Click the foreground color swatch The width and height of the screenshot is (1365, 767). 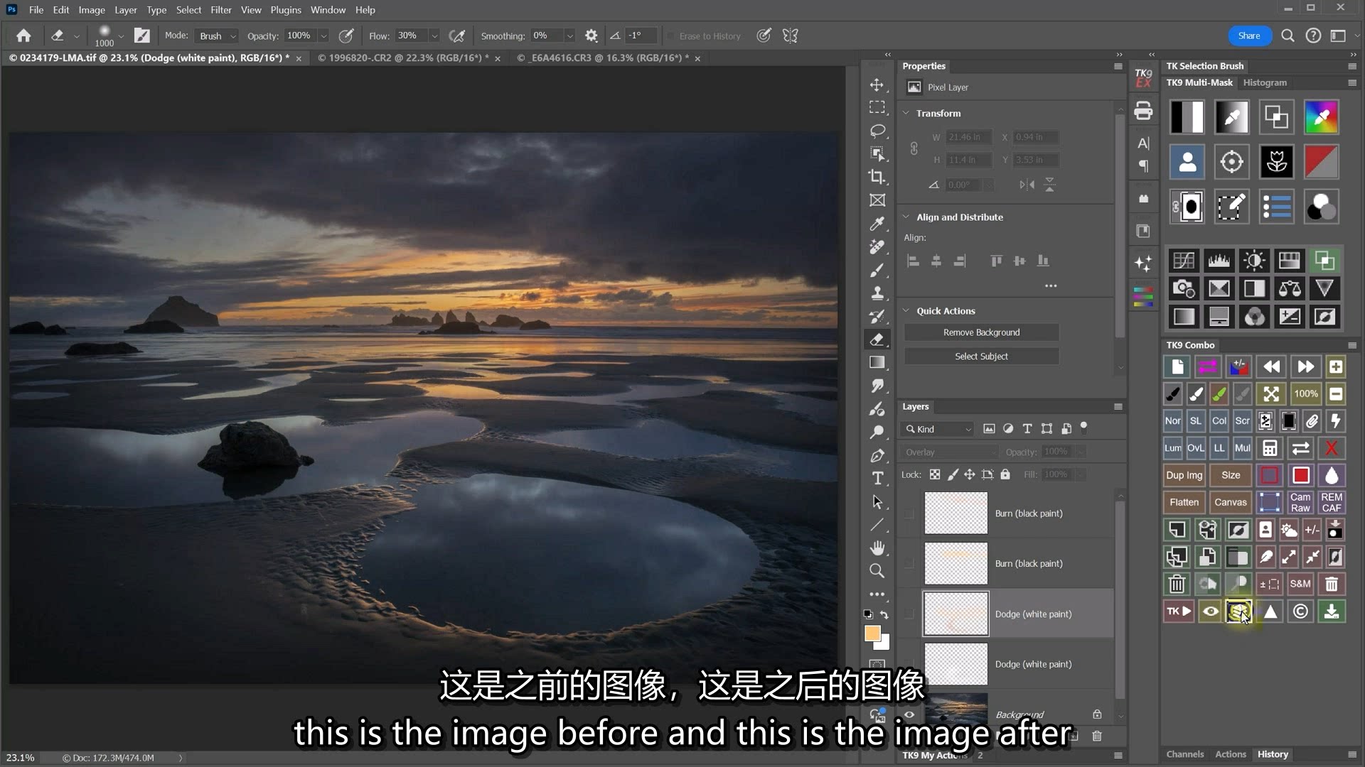872,633
